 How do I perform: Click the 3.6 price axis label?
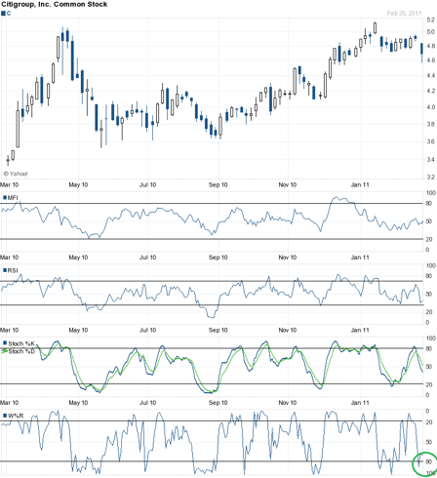pyautogui.click(x=430, y=141)
